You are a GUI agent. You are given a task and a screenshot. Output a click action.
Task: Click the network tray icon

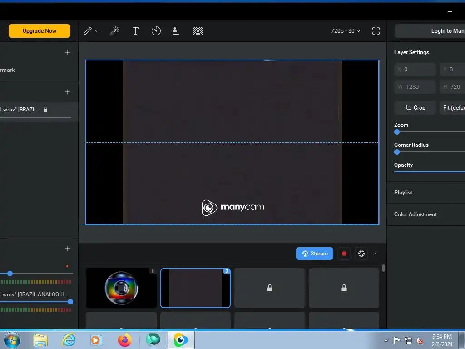408,340
